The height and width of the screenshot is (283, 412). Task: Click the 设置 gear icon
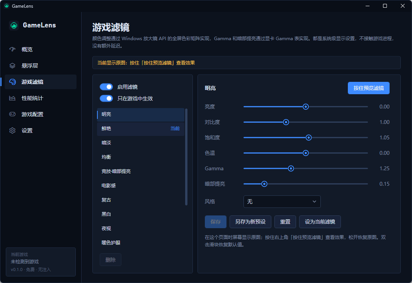click(x=12, y=130)
